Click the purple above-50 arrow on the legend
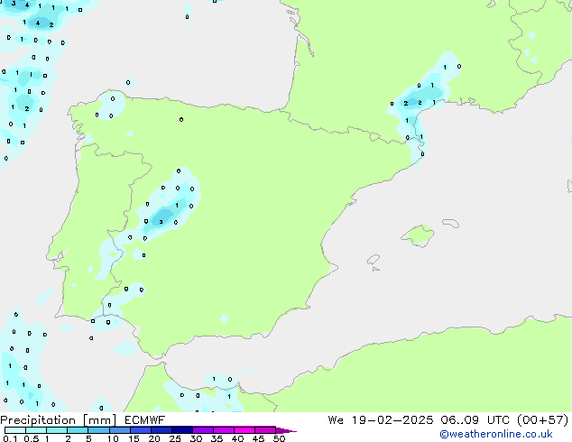Screen dimensions: 572x442 point(285,430)
